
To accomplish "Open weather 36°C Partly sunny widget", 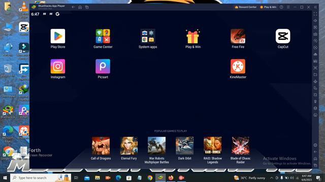I will pos(249,177).
